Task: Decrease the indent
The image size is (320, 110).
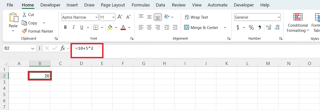Action: point(167,27)
